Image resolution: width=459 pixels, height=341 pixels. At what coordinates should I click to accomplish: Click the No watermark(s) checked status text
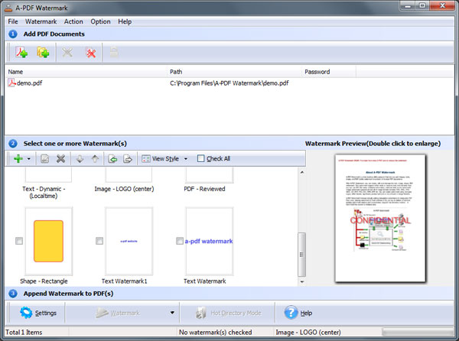point(216,333)
